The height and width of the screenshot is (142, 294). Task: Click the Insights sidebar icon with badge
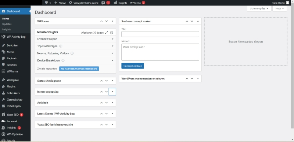click(x=3, y=128)
